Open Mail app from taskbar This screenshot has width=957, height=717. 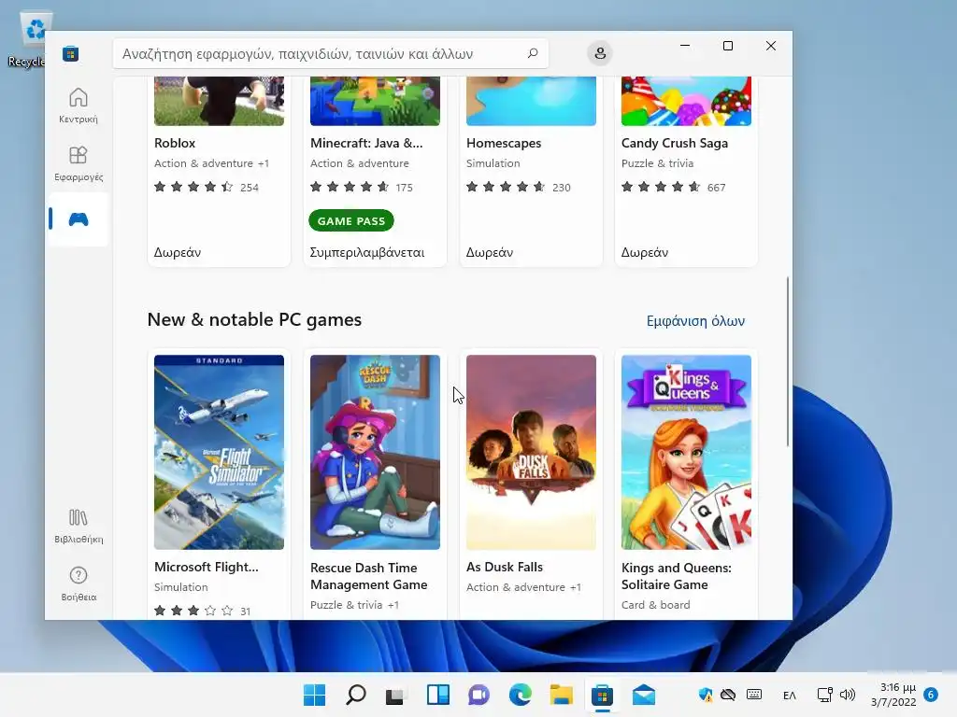643,695
